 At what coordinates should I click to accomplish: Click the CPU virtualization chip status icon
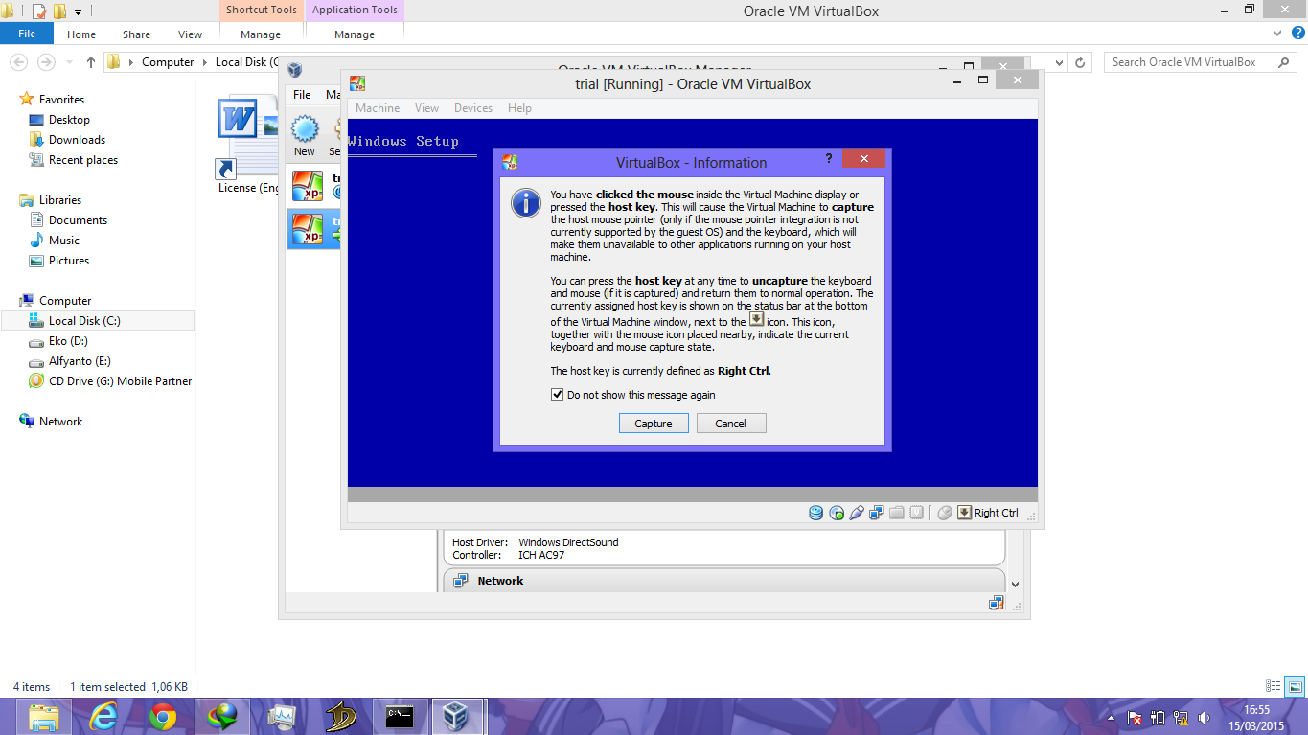[x=917, y=513]
